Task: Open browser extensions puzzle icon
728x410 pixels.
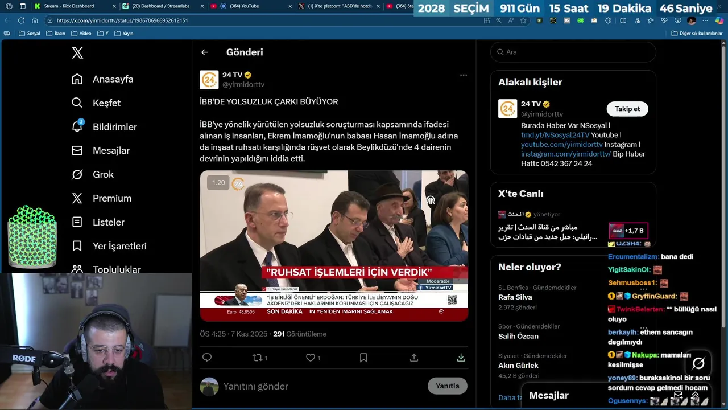Action: coord(608,20)
